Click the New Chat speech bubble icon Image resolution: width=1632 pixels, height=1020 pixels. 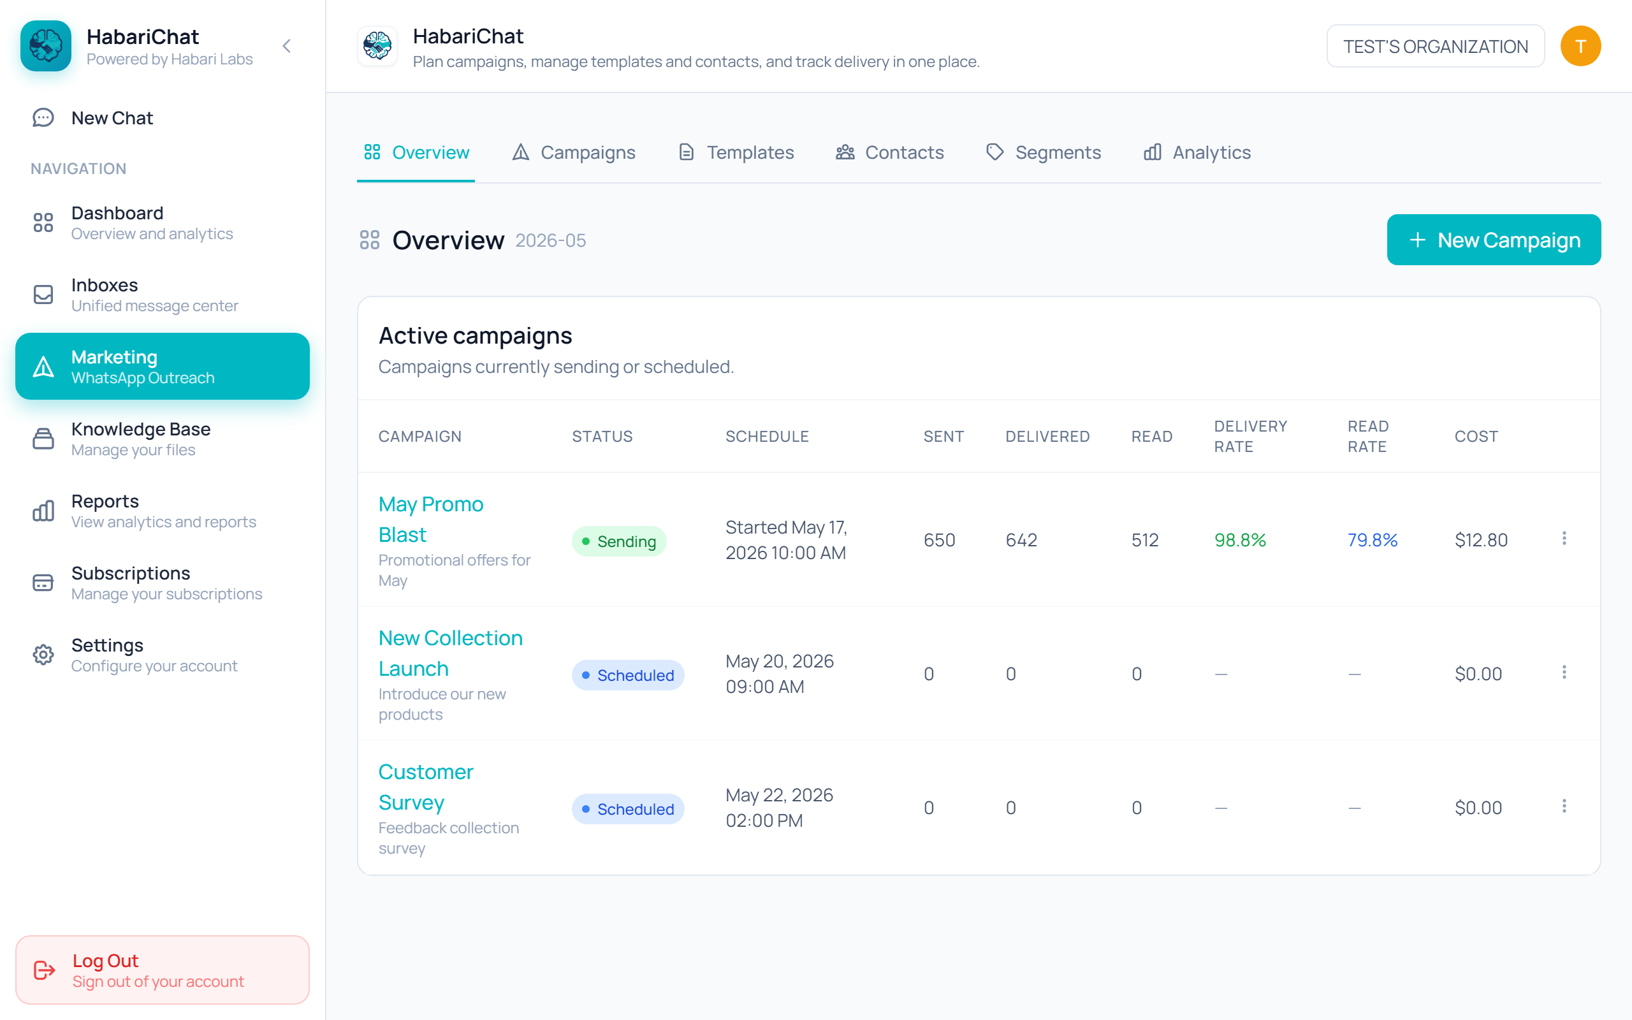pos(43,118)
